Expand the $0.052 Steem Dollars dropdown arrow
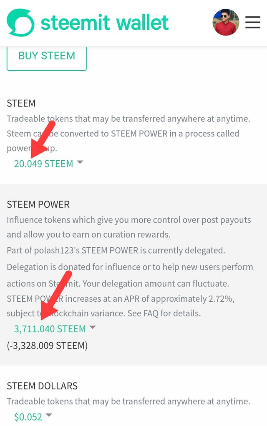Image resolution: width=267 pixels, height=426 pixels. (x=49, y=415)
